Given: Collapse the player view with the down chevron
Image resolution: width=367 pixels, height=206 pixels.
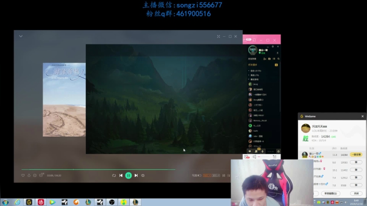Looking at the screenshot, I should click(x=21, y=36).
